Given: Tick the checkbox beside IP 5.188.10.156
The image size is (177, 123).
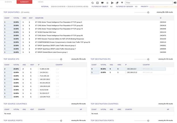Looking at the screenshot, I should click(39, 69).
